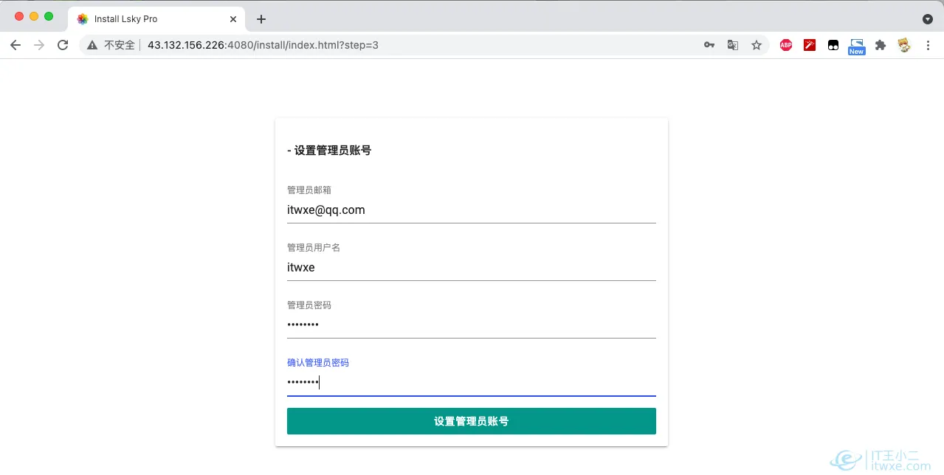Open the red magic wand extension
Image resolution: width=944 pixels, height=475 pixels.
click(809, 45)
